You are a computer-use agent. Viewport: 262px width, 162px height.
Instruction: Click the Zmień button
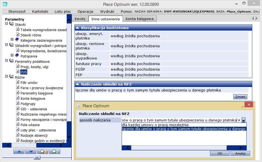tap(240, 97)
